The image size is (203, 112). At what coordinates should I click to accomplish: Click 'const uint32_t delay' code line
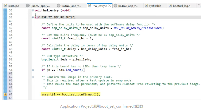tap(86, 49)
